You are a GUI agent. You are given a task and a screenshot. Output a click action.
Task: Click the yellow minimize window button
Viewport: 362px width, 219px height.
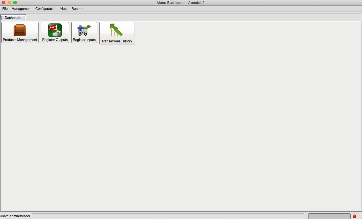click(9, 3)
